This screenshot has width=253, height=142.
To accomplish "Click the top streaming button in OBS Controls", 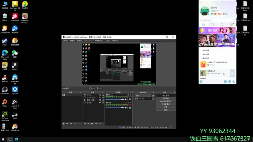I will point(166,96).
